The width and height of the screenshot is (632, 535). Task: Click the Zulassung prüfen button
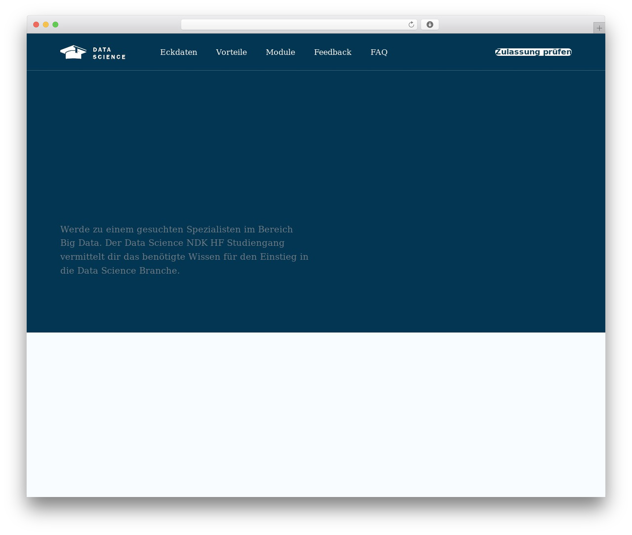click(533, 52)
